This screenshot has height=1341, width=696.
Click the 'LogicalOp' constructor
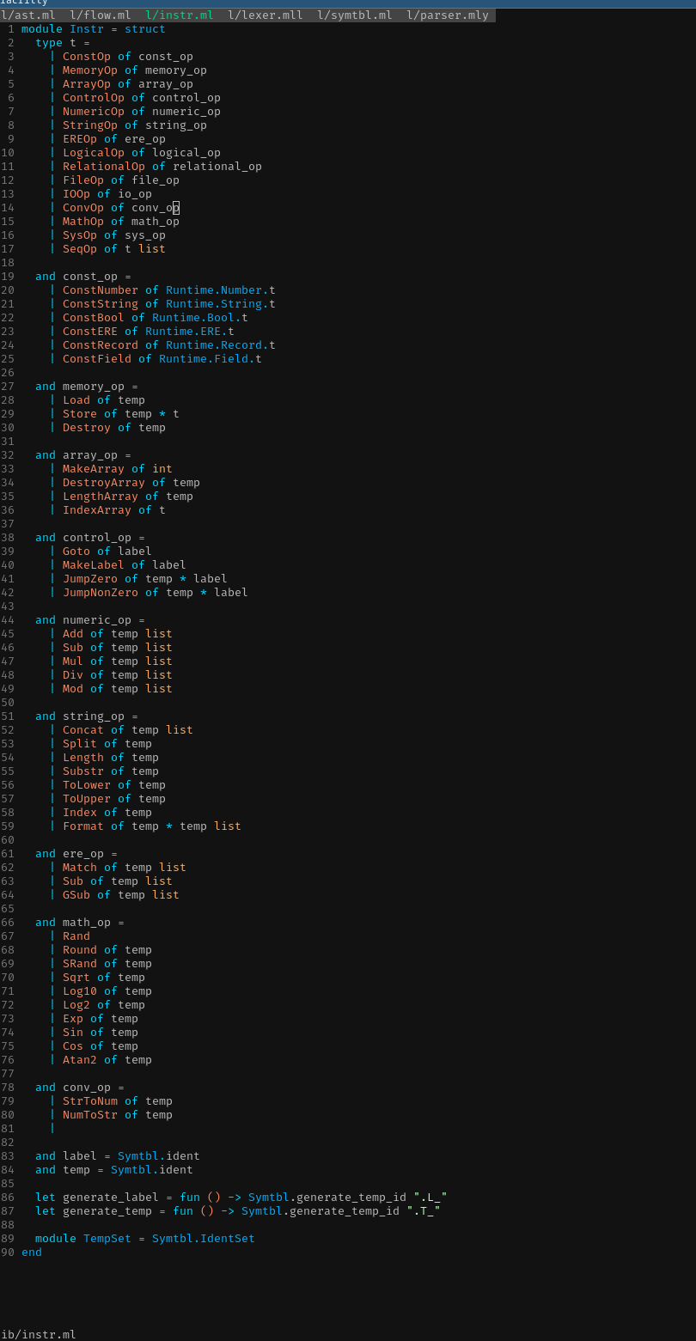click(94, 153)
